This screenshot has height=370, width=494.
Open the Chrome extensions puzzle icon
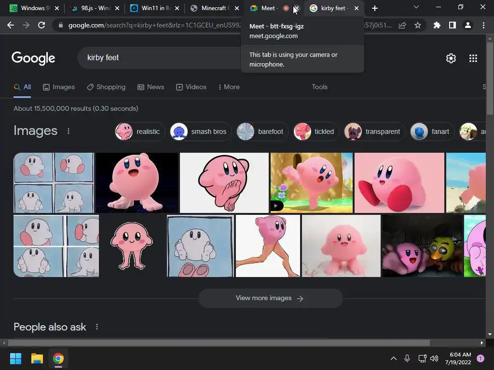click(437, 25)
